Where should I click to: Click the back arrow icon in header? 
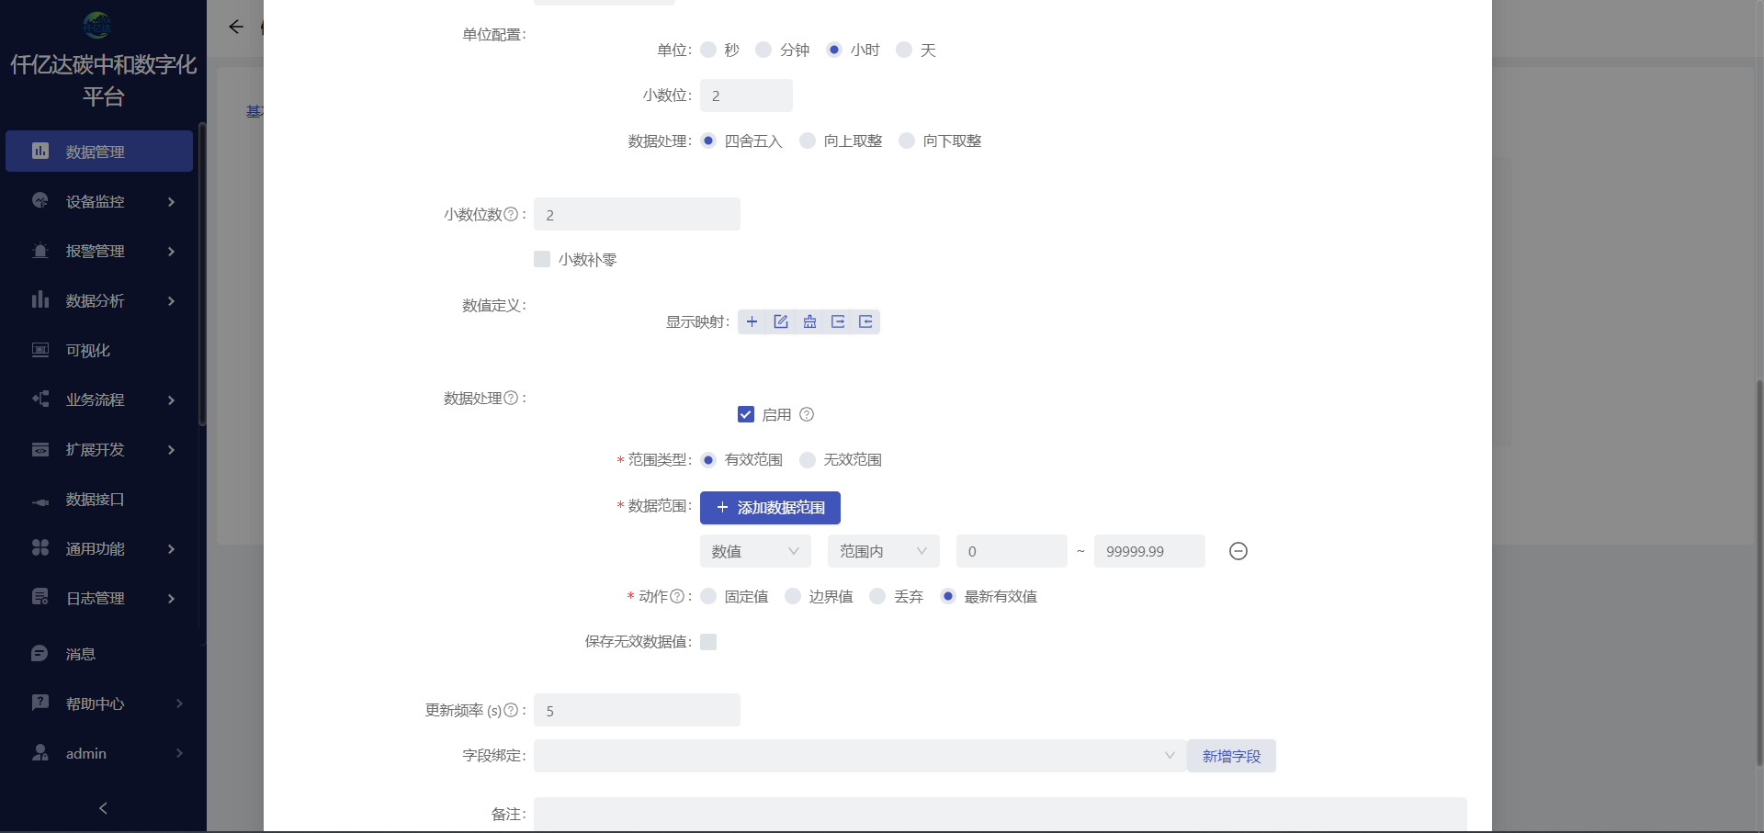[x=236, y=27]
